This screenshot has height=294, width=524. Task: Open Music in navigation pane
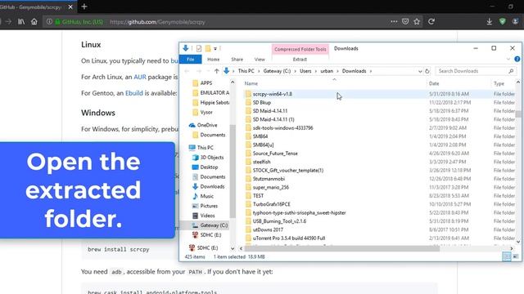[x=206, y=196]
